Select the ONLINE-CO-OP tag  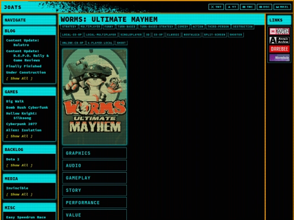[73, 43]
